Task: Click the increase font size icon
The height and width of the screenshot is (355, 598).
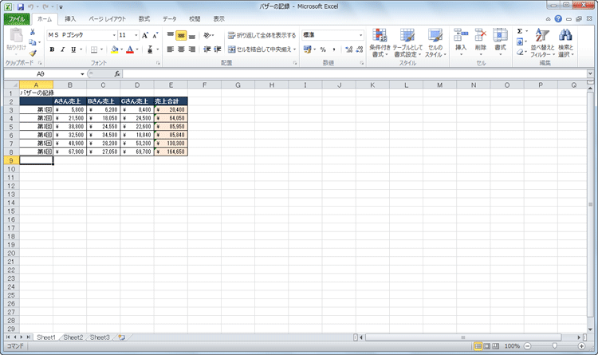Action: pos(146,35)
